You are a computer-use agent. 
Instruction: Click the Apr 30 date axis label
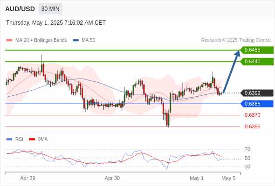[112, 178]
